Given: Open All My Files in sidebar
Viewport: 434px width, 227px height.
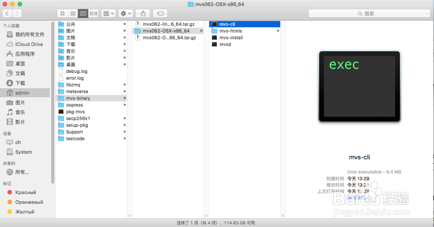Looking at the screenshot, I should (x=25, y=34).
